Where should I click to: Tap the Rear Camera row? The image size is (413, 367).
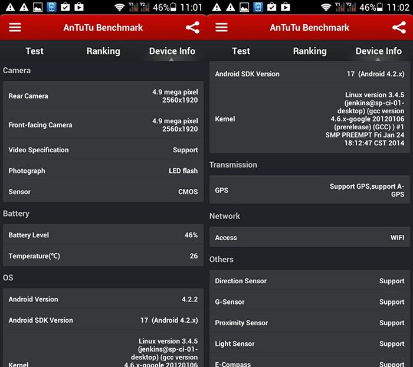pos(103,96)
